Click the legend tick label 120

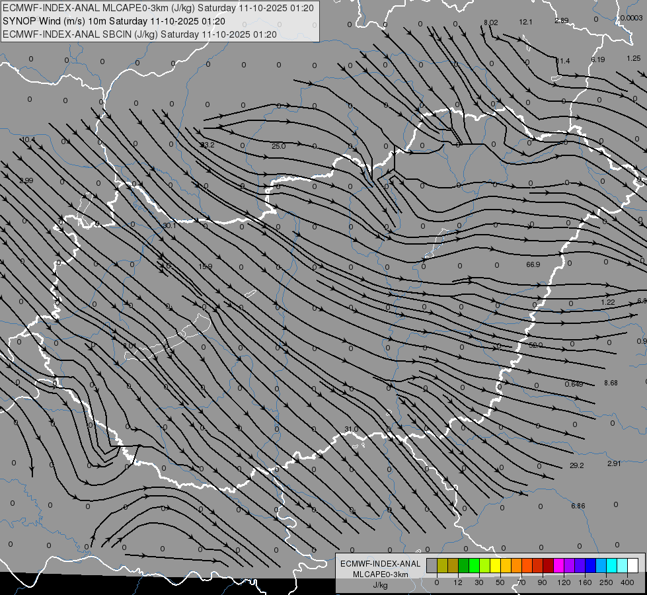point(564,582)
